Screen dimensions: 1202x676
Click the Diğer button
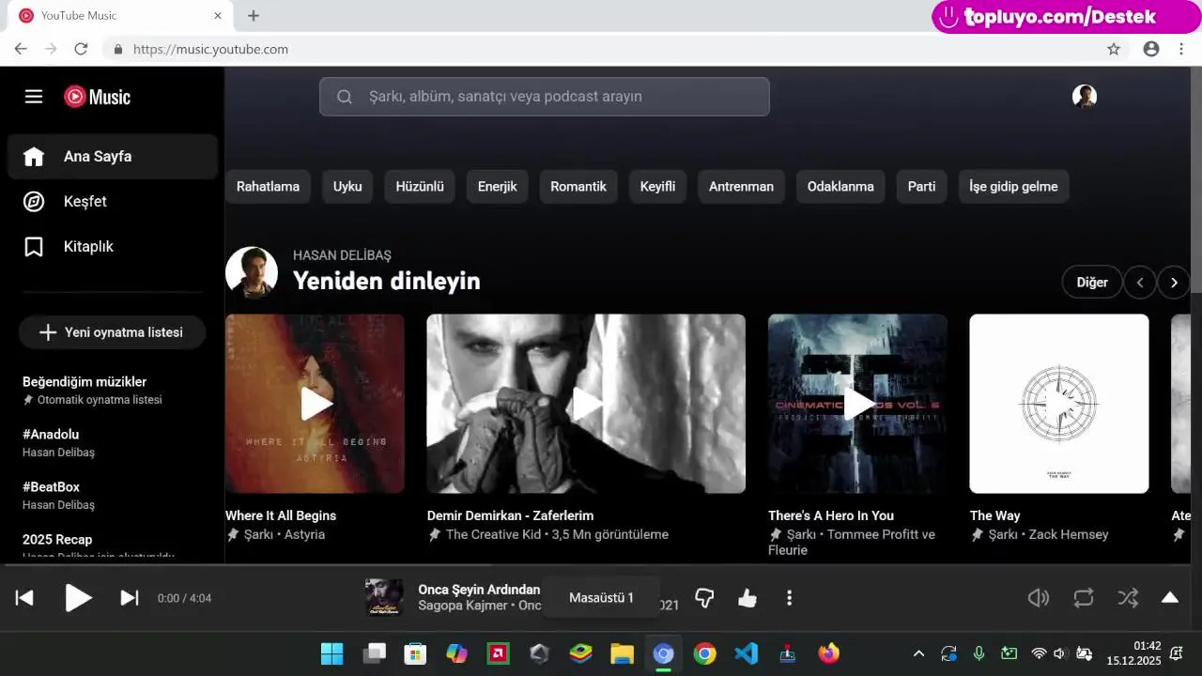[x=1092, y=282]
